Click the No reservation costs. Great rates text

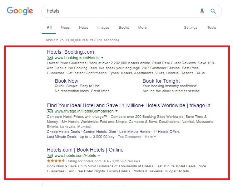(x=83, y=91)
